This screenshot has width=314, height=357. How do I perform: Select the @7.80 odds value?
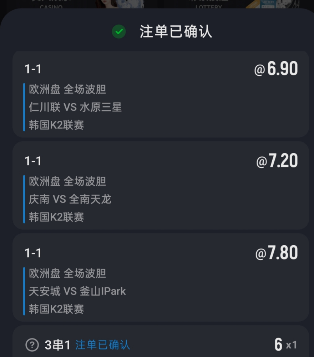coord(276,253)
